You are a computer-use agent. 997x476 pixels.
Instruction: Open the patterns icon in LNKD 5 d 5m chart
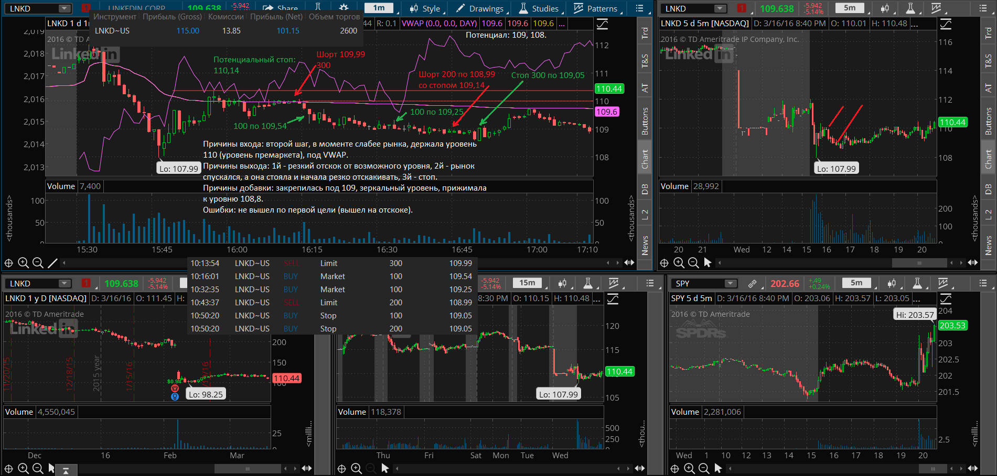[x=936, y=8]
